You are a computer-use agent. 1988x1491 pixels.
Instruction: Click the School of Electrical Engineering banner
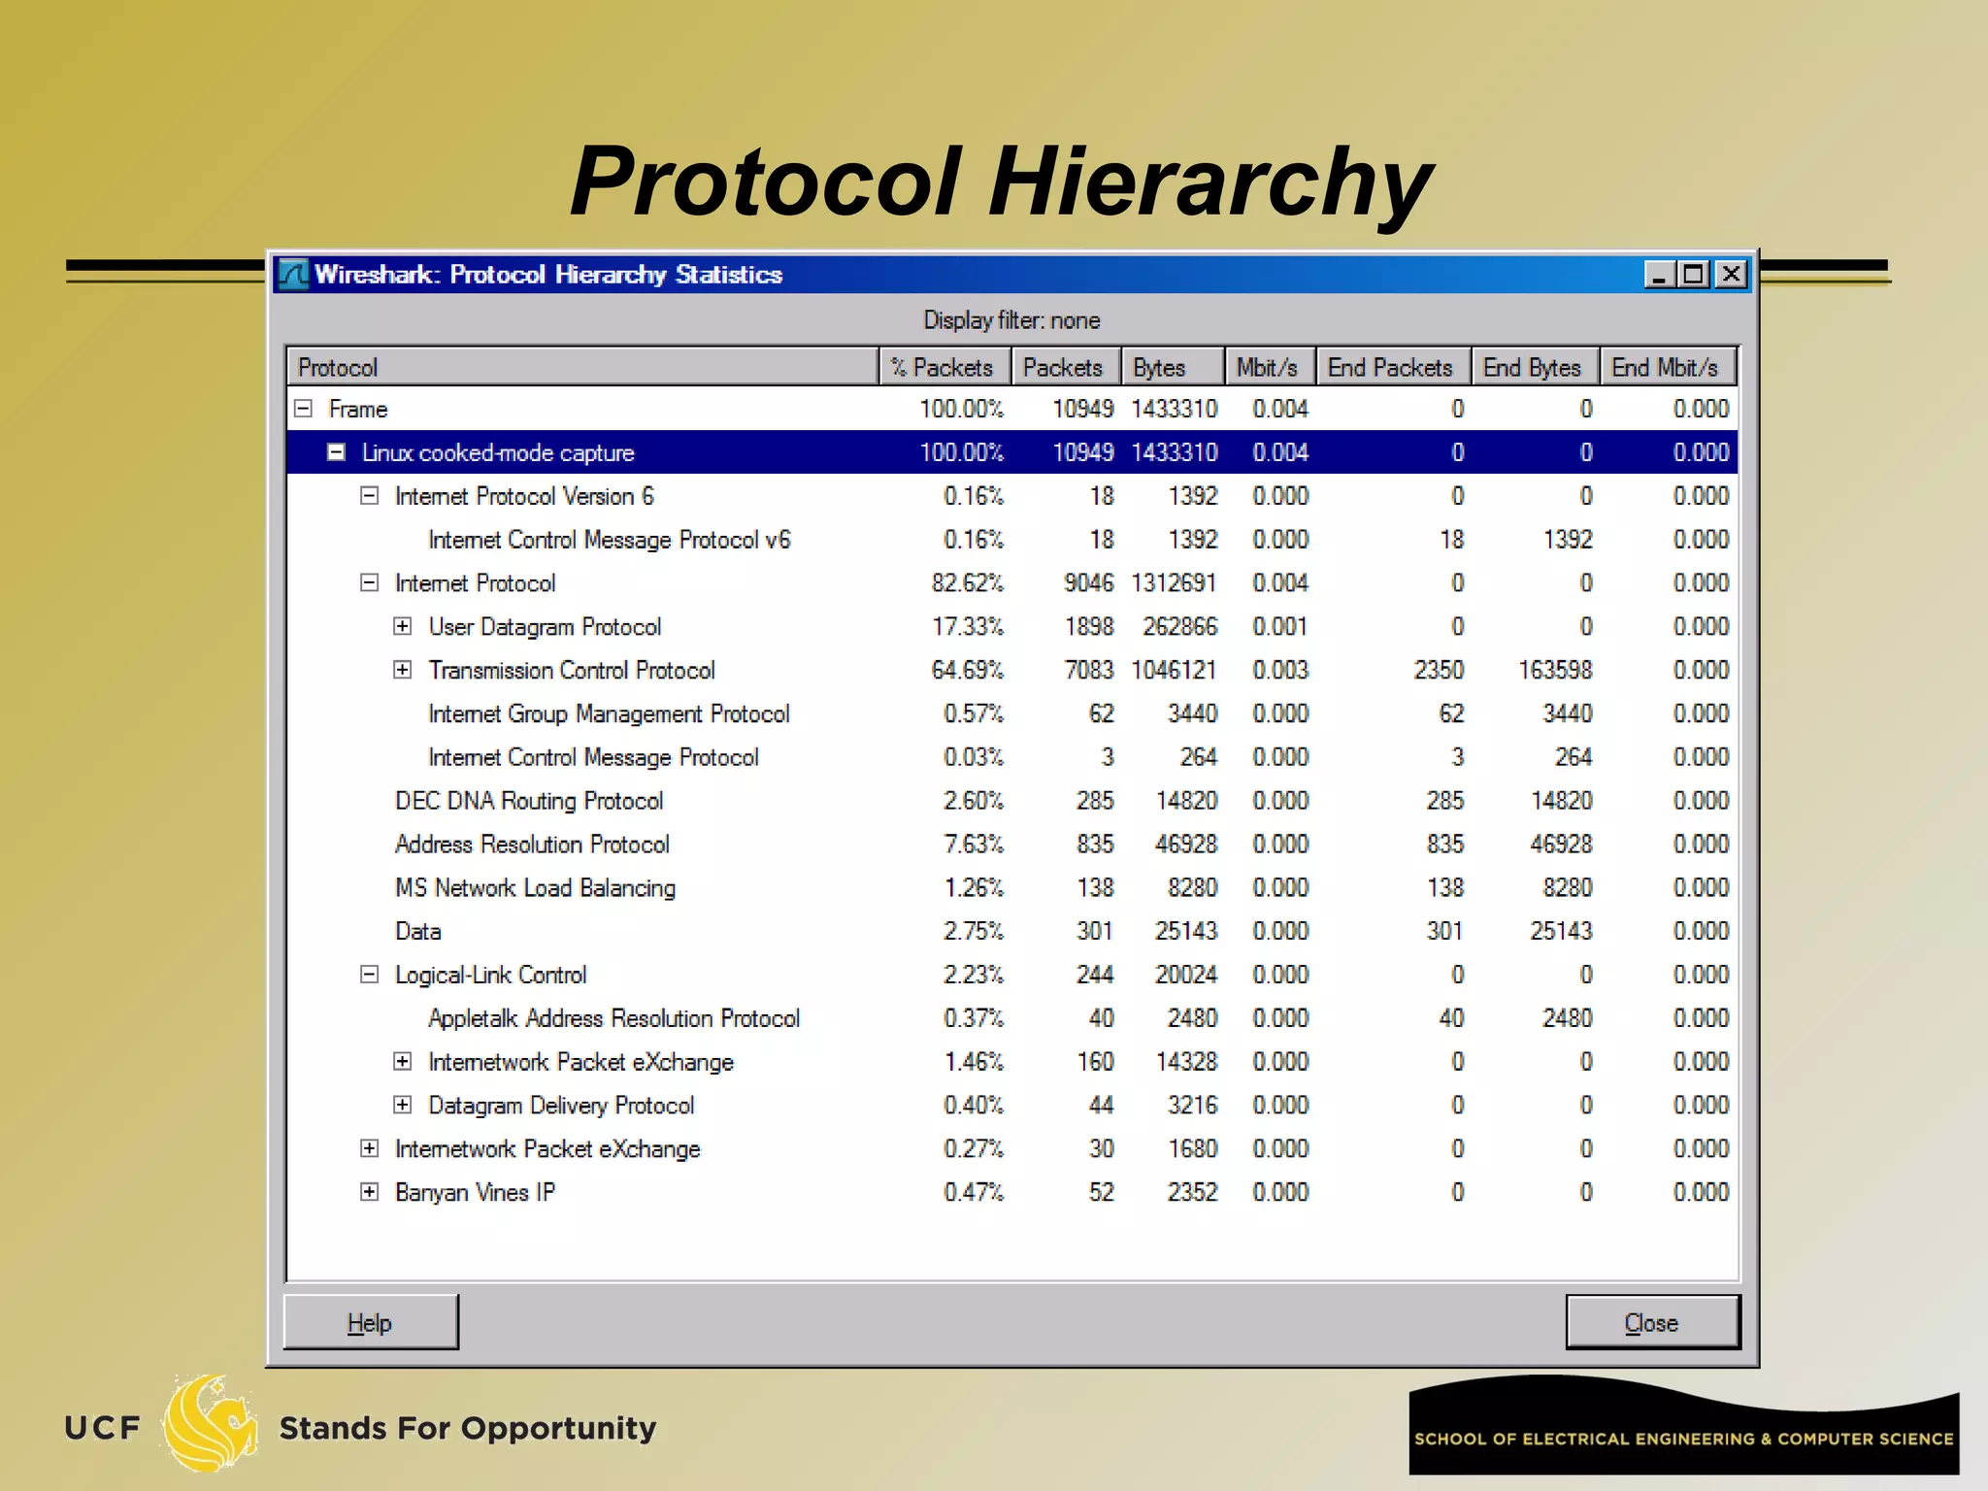1684,1426
